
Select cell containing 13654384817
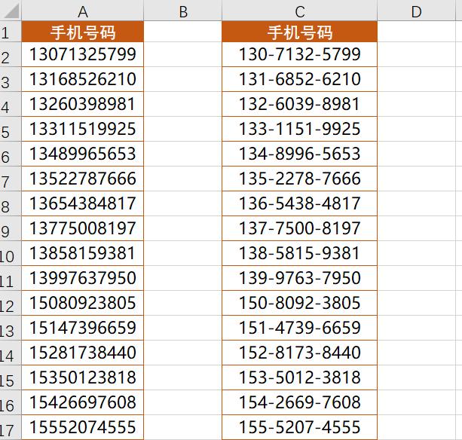pos(82,203)
